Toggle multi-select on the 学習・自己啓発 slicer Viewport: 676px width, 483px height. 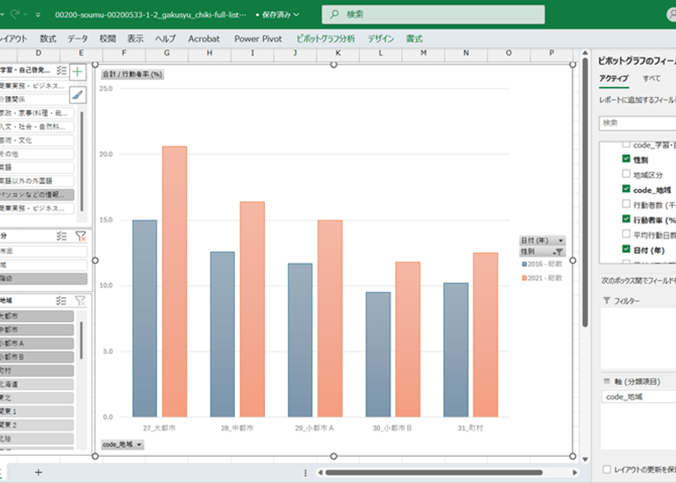61,70
